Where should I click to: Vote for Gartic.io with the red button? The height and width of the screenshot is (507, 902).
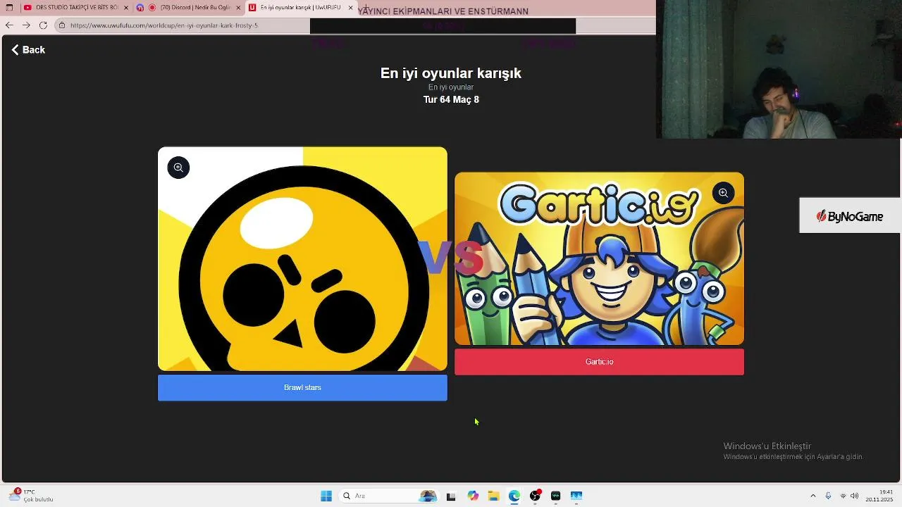click(x=599, y=362)
